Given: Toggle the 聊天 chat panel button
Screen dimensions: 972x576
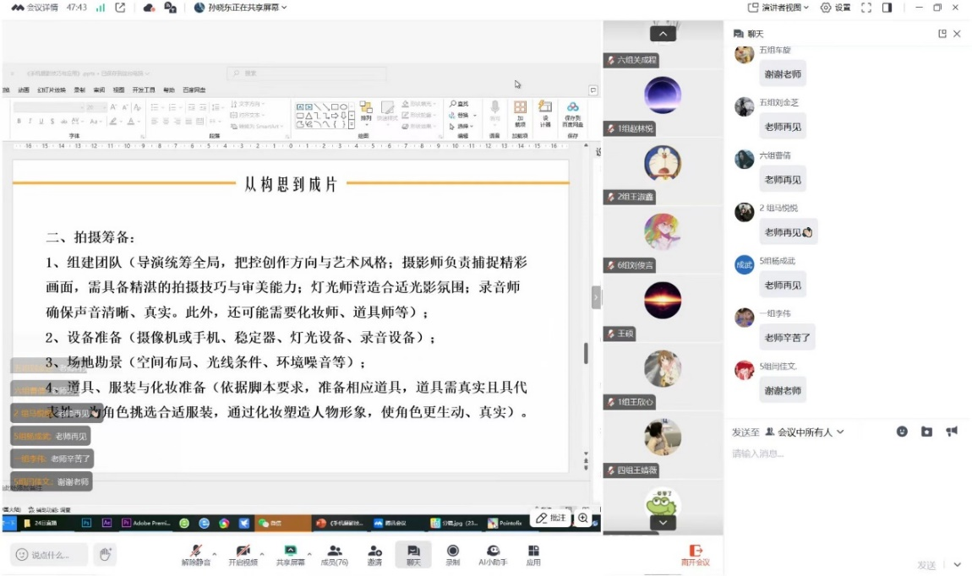Looking at the screenshot, I should point(413,553).
